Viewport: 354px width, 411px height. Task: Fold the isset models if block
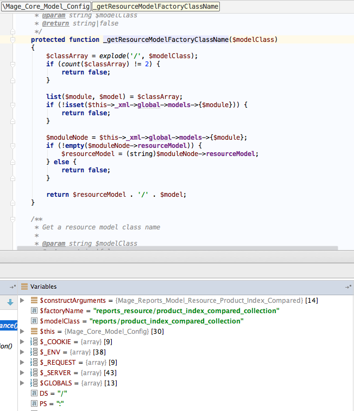tap(12, 105)
